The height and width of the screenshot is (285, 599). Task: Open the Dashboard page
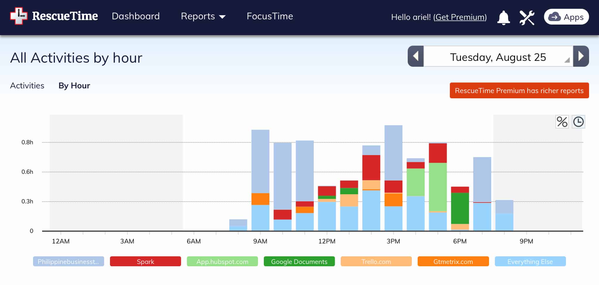click(136, 16)
